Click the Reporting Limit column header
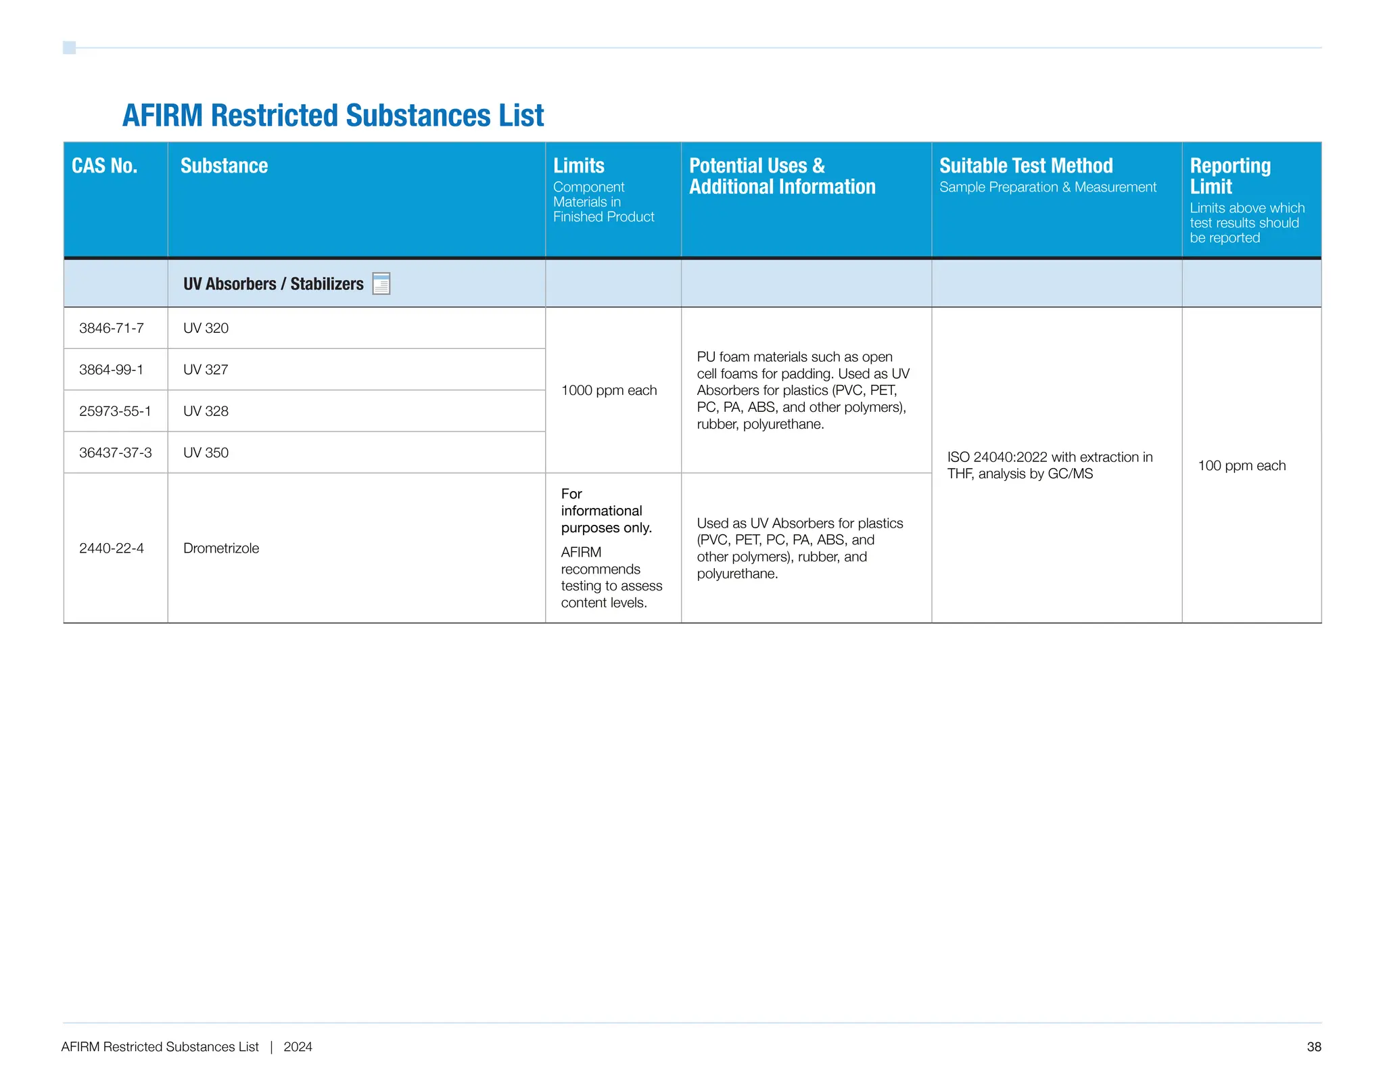 1229,176
